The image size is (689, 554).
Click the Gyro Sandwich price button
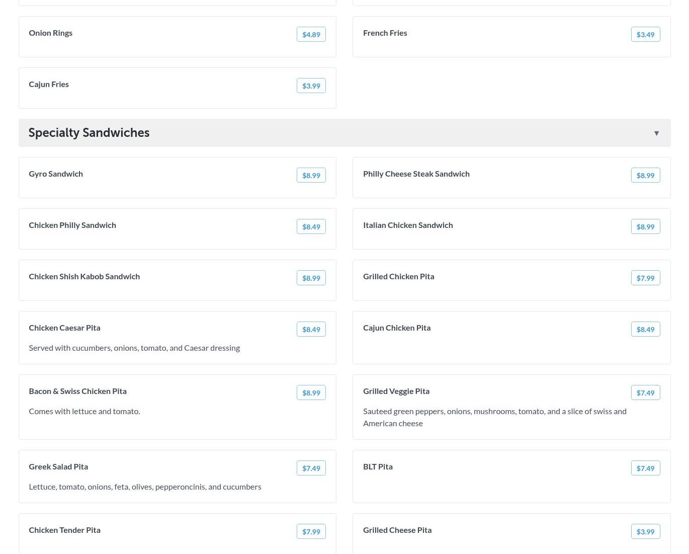coord(311,176)
